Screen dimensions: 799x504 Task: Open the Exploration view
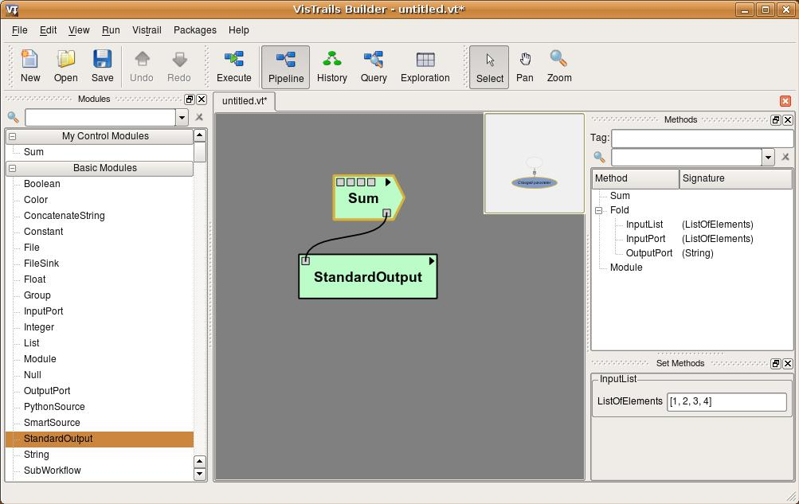[425, 67]
